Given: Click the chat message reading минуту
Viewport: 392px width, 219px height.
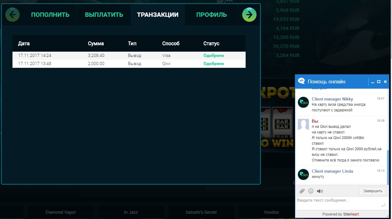Looking at the screenshot, I should point(318,177).
